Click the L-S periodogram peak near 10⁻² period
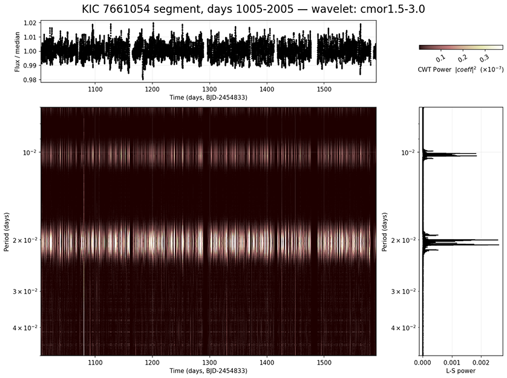This screenshot has height=378, width=507. [x=450, y=154]
